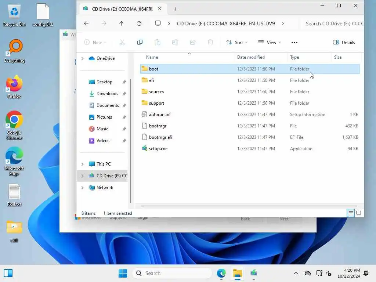Select the efi folder
The image size is (376, 282).
click(x=250, y=80)
